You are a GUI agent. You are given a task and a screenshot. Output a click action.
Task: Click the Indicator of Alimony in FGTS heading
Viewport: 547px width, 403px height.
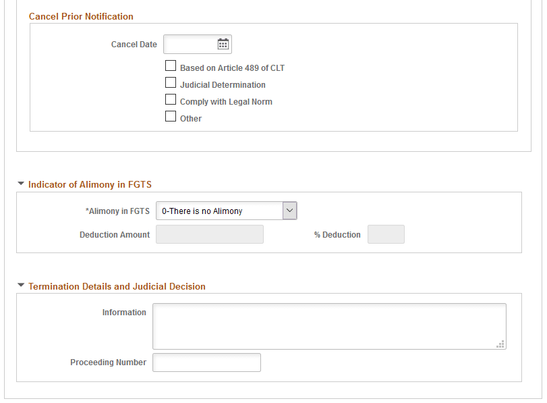[90, 184]
